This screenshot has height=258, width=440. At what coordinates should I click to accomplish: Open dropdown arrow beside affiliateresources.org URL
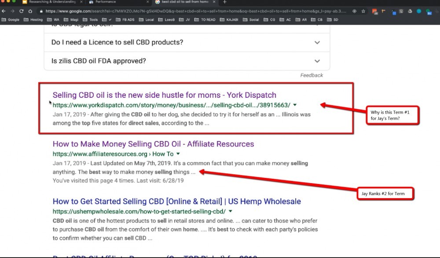[178, 154]
